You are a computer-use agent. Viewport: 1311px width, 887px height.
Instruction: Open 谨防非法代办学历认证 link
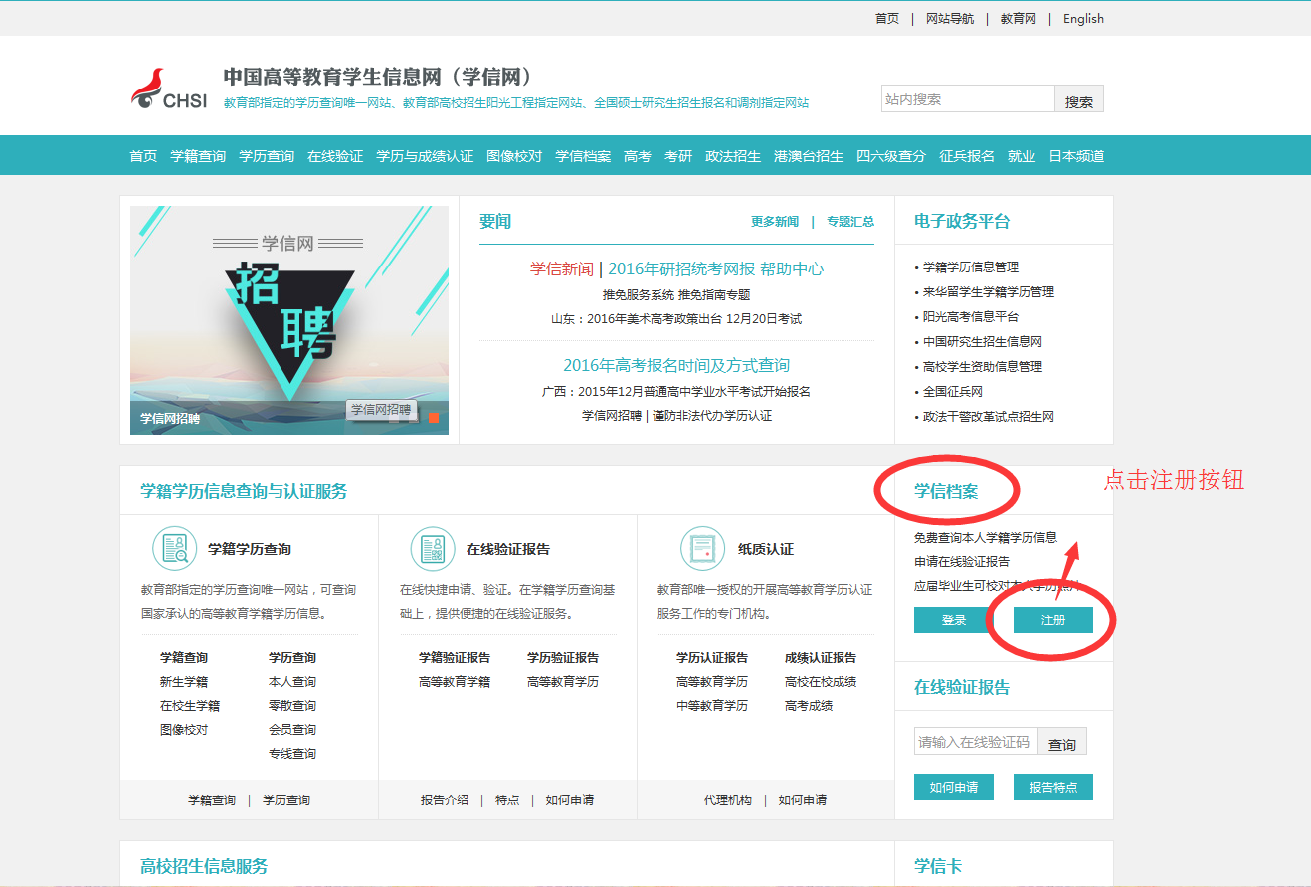[x=712, y=416]
